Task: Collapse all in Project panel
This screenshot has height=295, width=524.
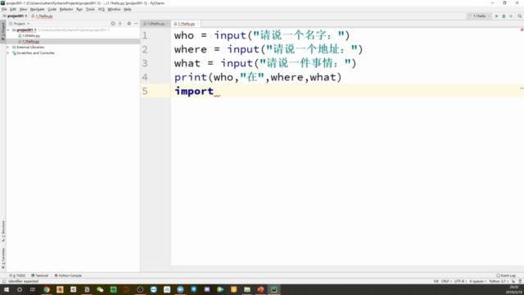Action: coord(120,24)
